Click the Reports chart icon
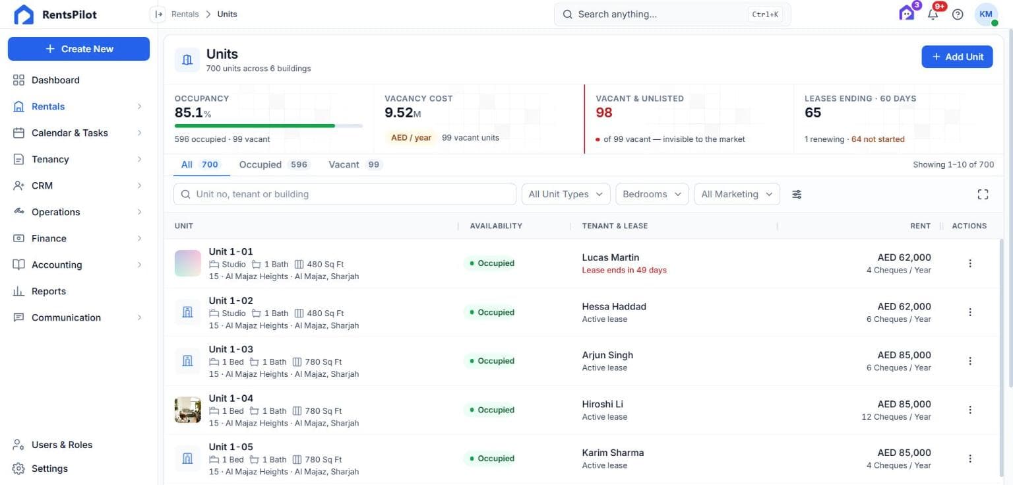1013x485 pixels. pyautogui.click(x=18, y=291)
